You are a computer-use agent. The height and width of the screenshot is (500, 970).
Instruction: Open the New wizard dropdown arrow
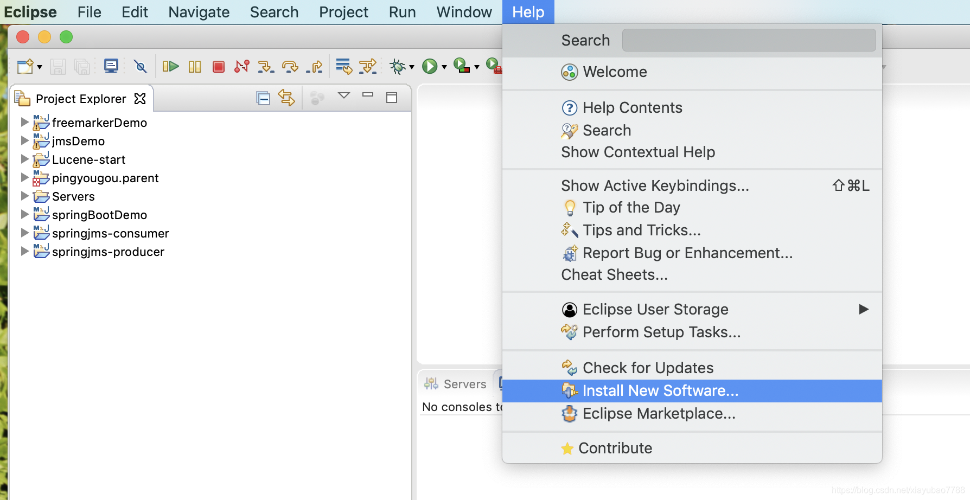pyautogui.click(x=40, y=67)
